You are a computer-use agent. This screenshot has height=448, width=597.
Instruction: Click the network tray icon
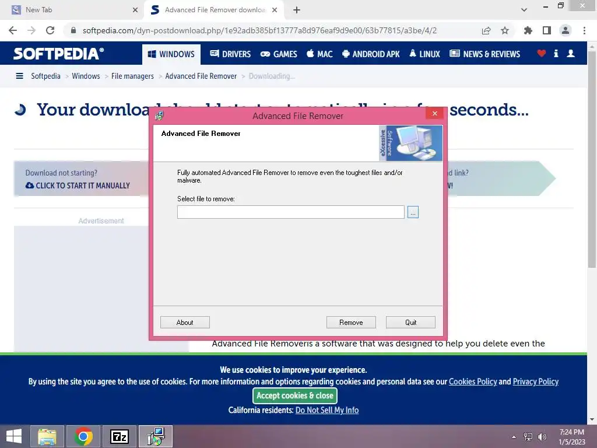click(x=528, y=436)
